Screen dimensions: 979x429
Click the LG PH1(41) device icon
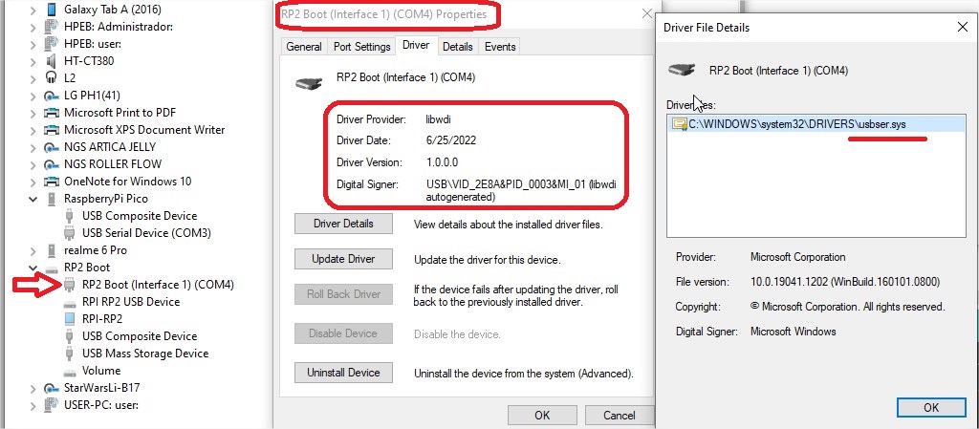pos(53,96)
